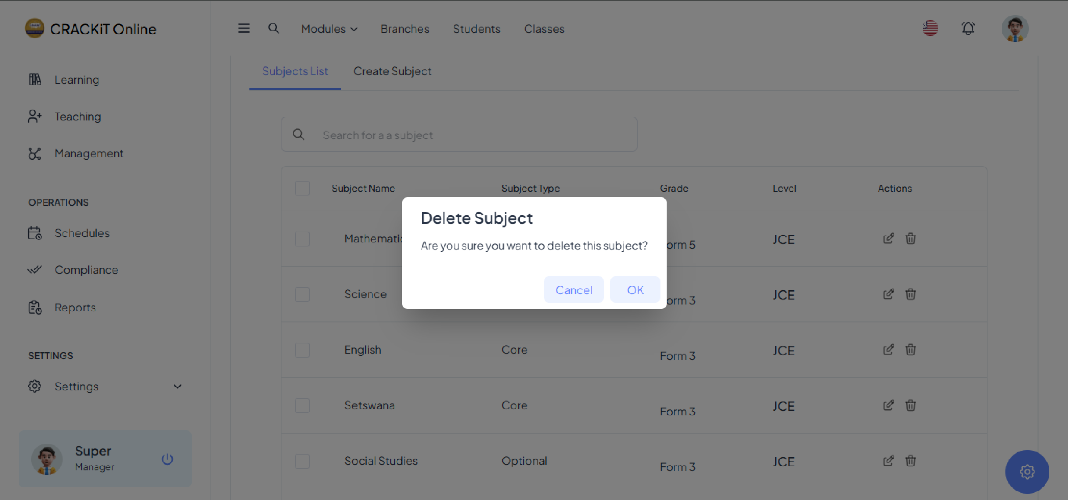1068x500 pixels.
Task: Click the top bar search icon
Action: (x=273, y=29)
